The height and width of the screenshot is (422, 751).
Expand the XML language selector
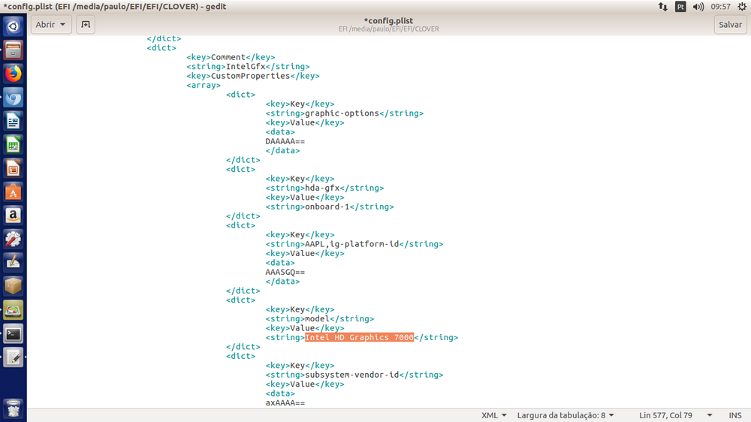(493, 415)
